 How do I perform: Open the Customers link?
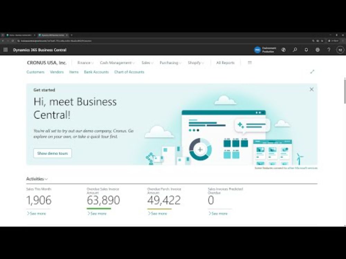click(35, 72)
